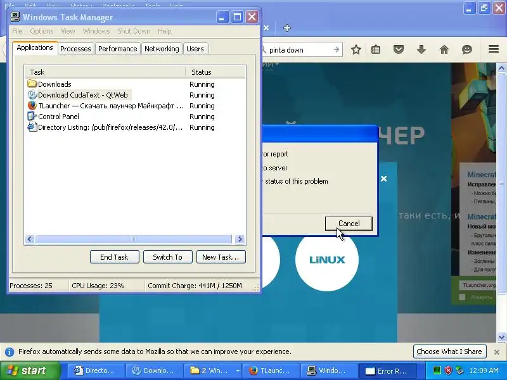Click the Pocket icon in Firefox toolbar

399,49
